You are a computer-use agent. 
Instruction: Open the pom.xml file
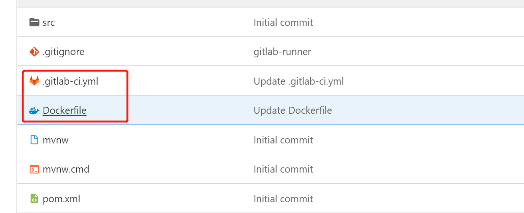[62, 199]
